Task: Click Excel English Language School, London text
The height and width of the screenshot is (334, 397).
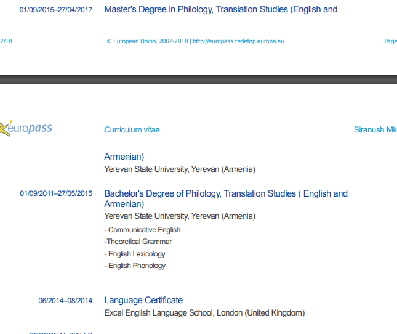Action: (204, 313)
